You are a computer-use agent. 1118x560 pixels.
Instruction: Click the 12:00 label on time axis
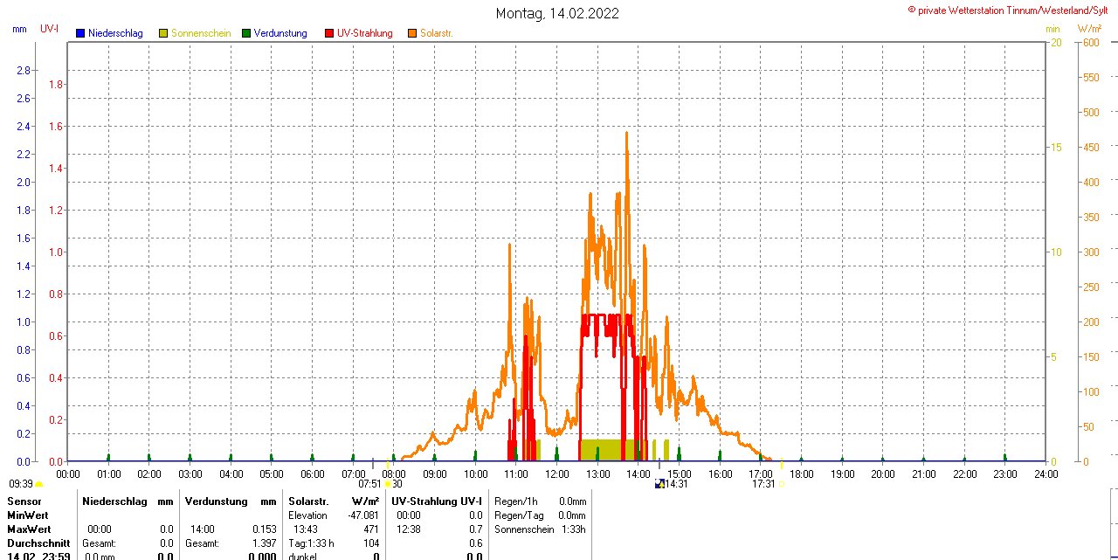click(557, 474)
